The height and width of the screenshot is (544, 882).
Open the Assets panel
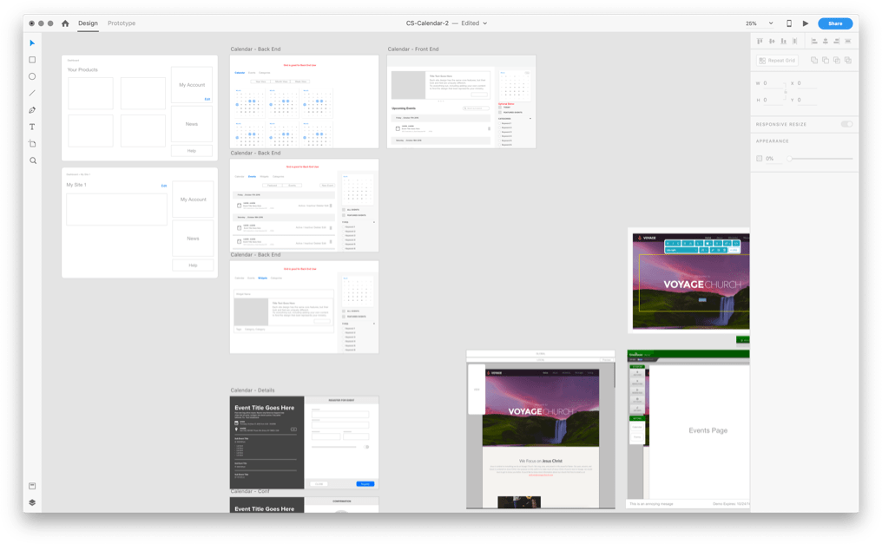pos(33,486)
